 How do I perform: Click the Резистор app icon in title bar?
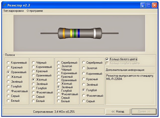pyautogui.click(x=5, y=5)
